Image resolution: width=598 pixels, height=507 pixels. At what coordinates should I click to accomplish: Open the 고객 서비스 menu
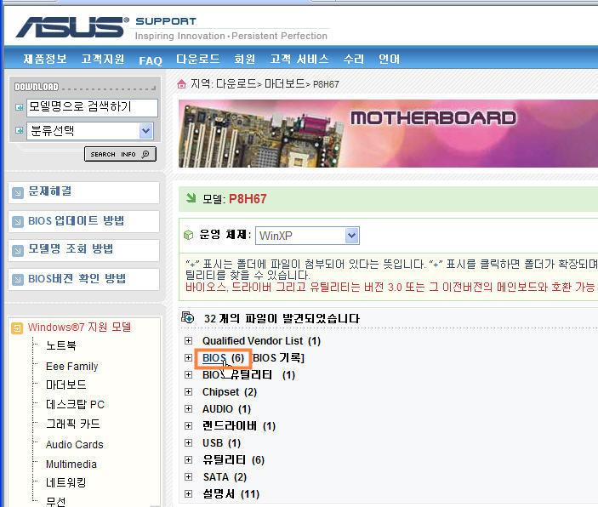(x=299, y=60)
